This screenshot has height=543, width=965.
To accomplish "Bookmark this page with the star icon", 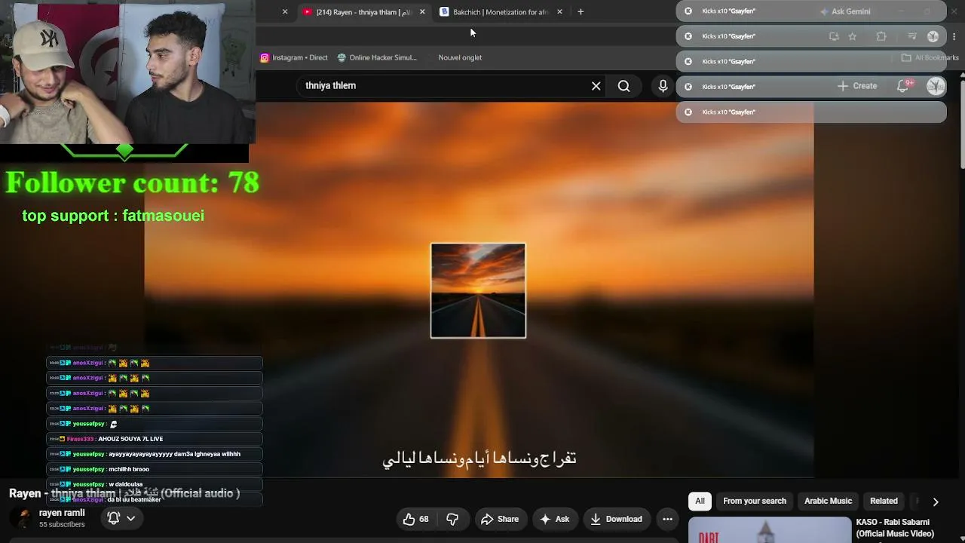I will [x=852, y=36].
